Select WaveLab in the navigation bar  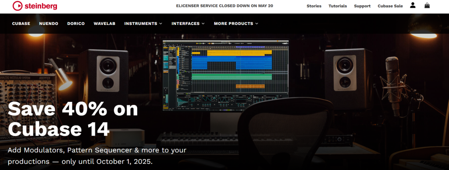point(104,24)
